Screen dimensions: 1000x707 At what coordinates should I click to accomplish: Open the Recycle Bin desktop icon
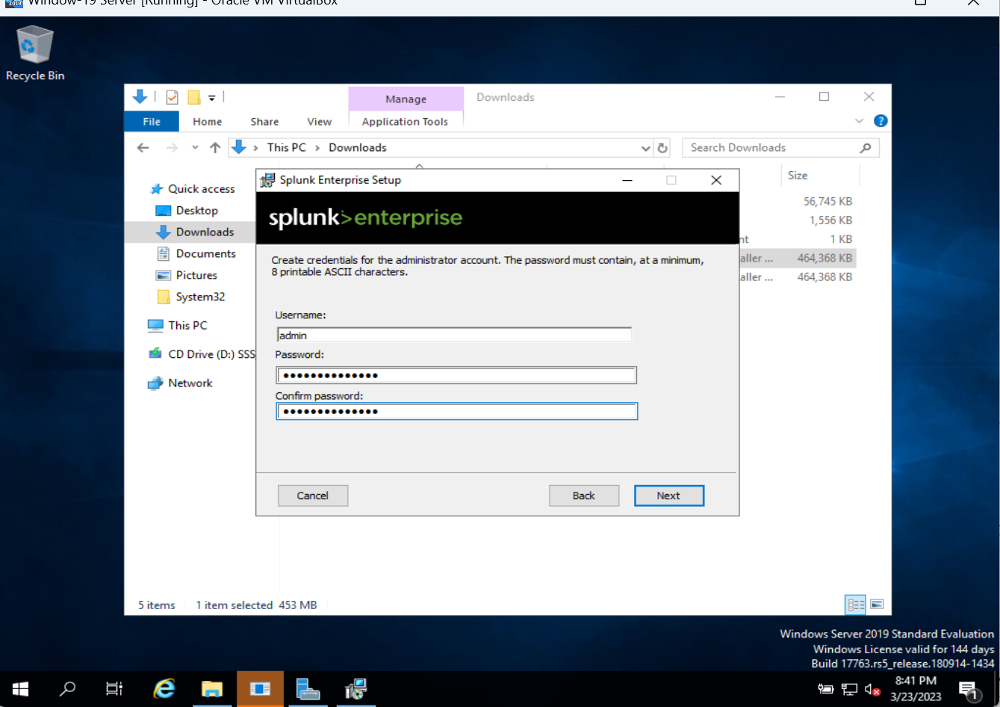pos(34,52)
